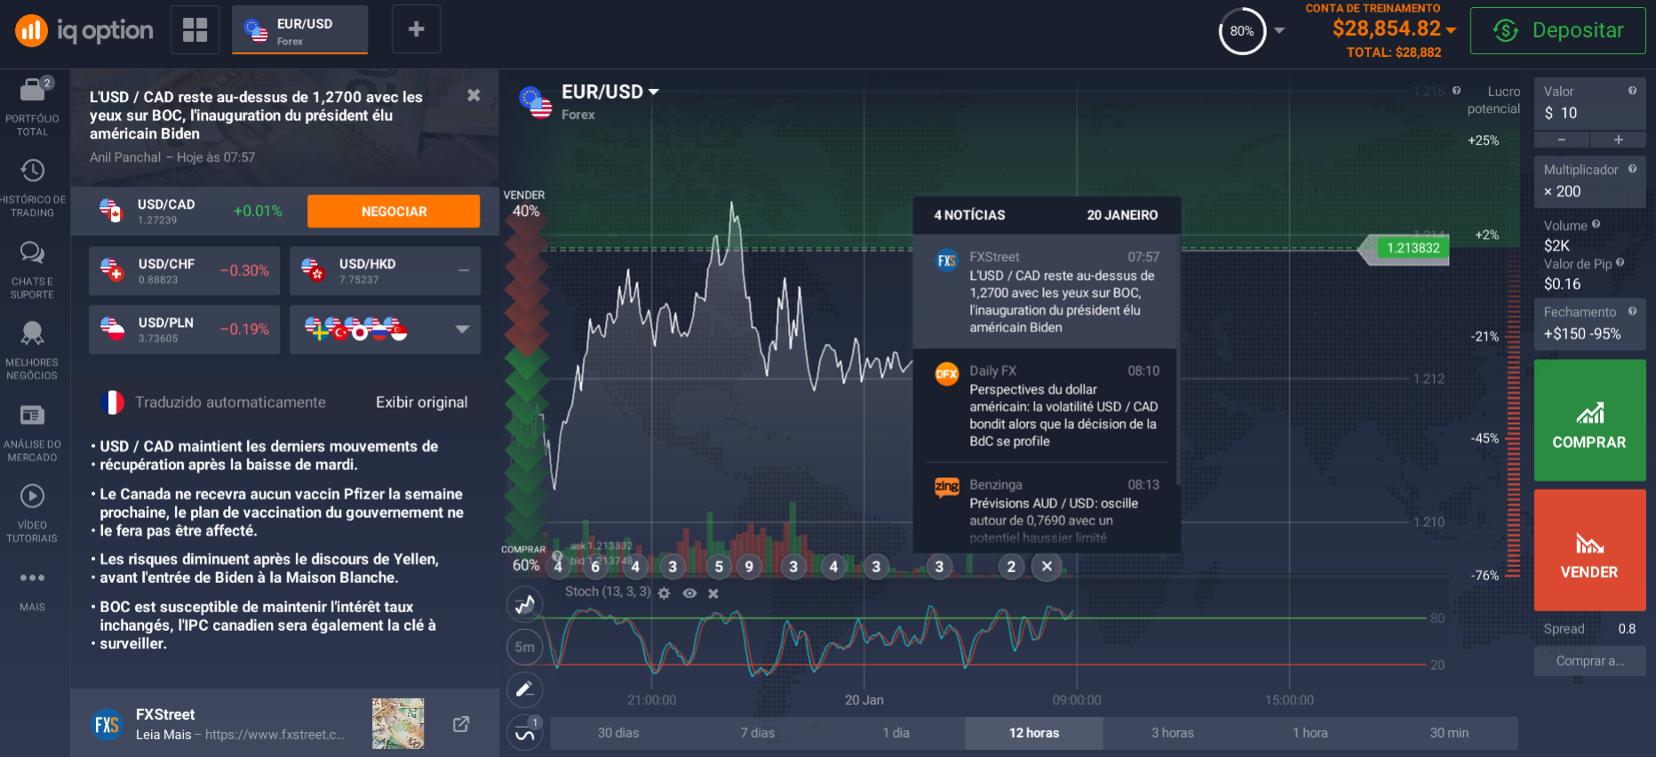Click the Fechamento info icon

point(1632,311)
